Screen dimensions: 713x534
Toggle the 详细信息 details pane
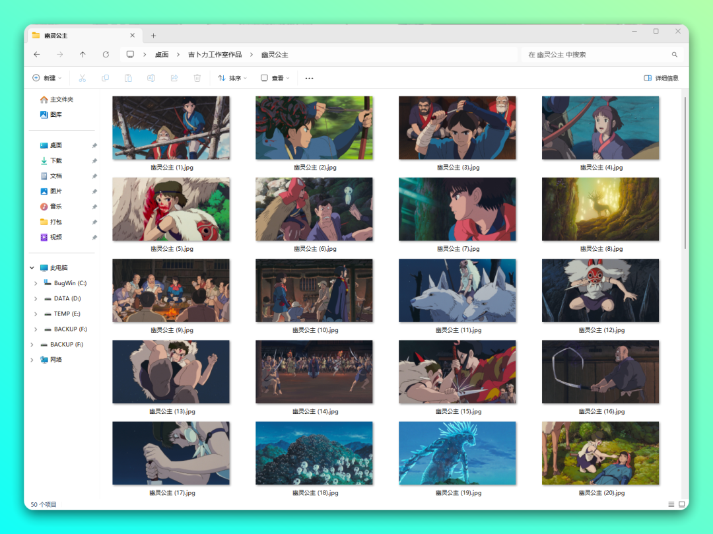(661, 78)
